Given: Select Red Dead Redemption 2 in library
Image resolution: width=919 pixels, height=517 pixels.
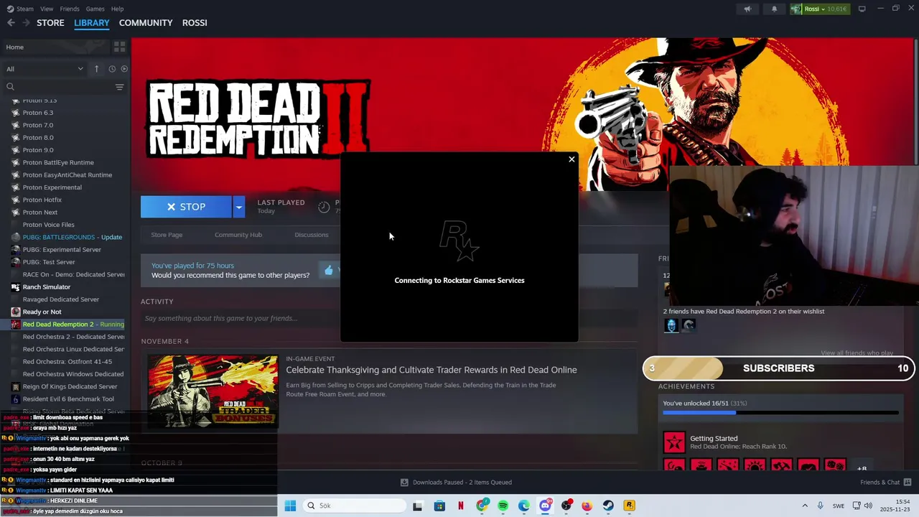Looking at the screenshot, I should (67, 325).
